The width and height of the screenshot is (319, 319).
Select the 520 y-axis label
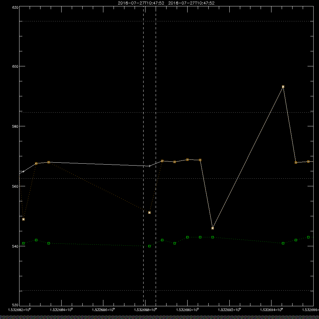[x=15, y=305]
